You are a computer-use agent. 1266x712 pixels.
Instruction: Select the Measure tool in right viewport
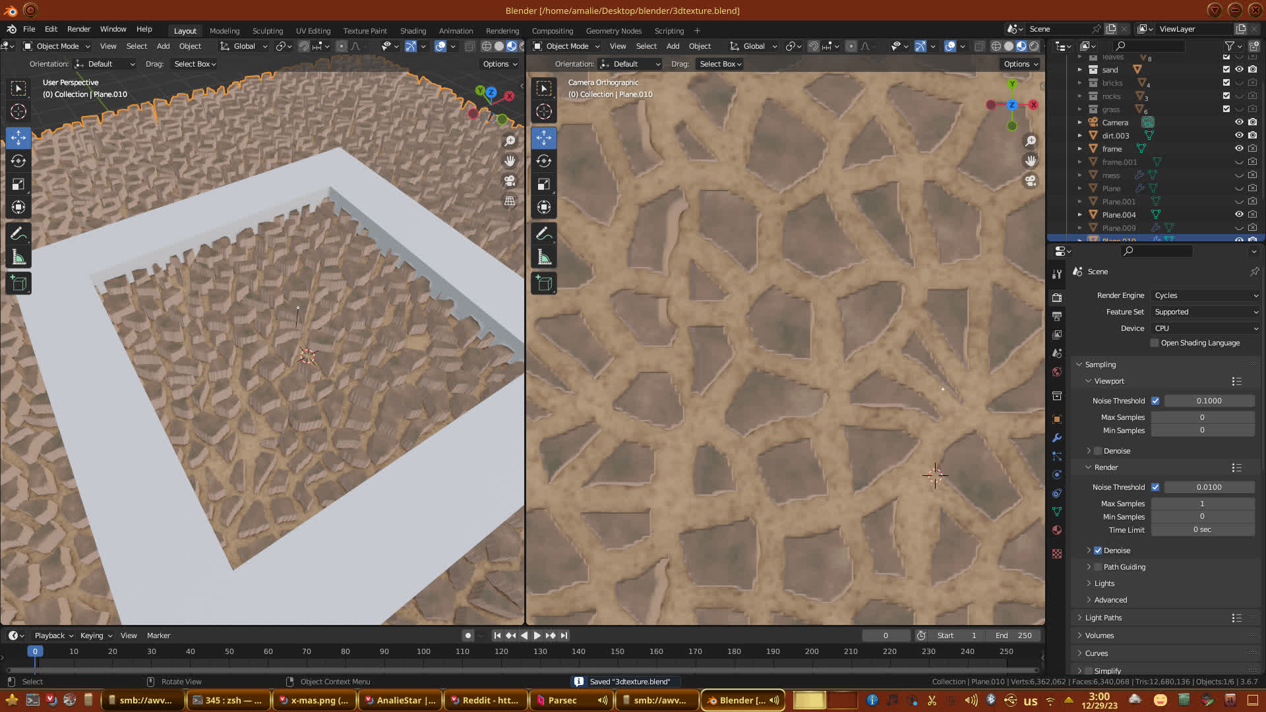click(544, 257)
